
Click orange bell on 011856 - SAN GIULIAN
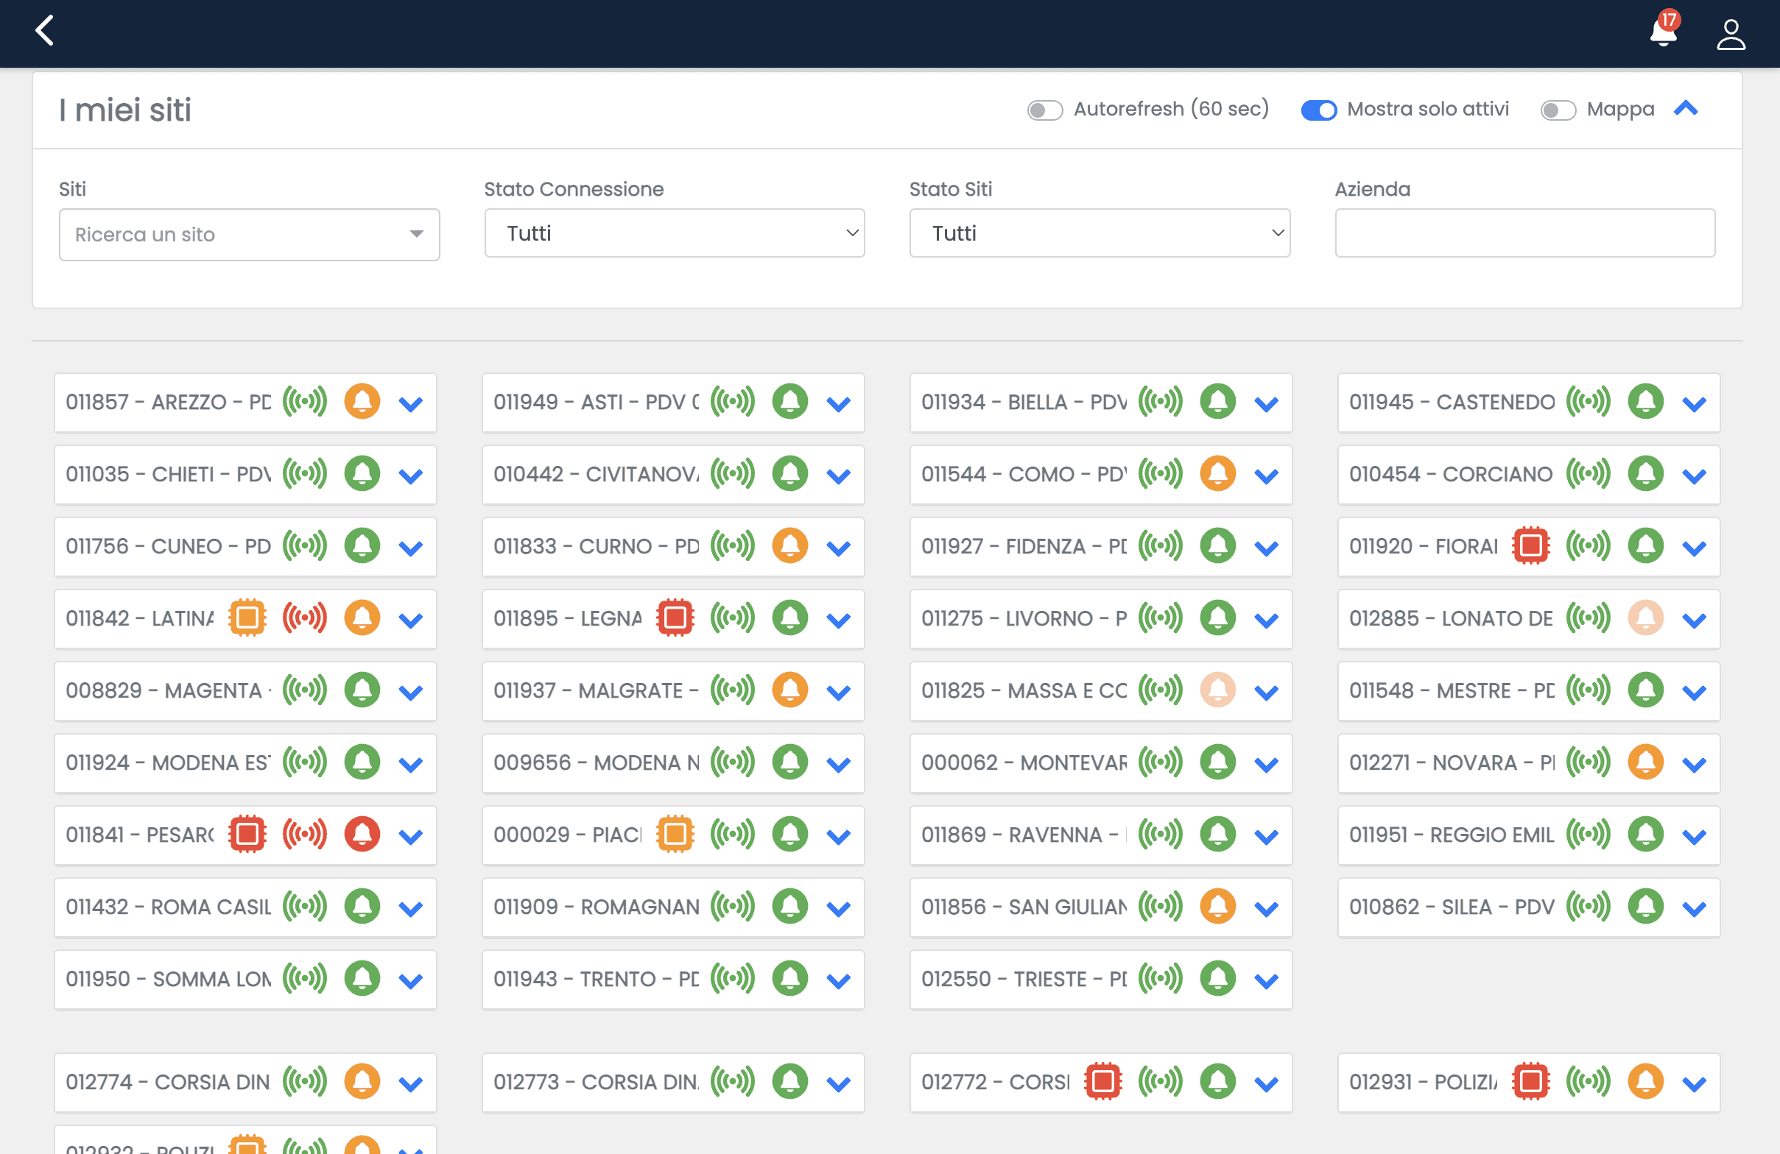(x=1217, y=907)
